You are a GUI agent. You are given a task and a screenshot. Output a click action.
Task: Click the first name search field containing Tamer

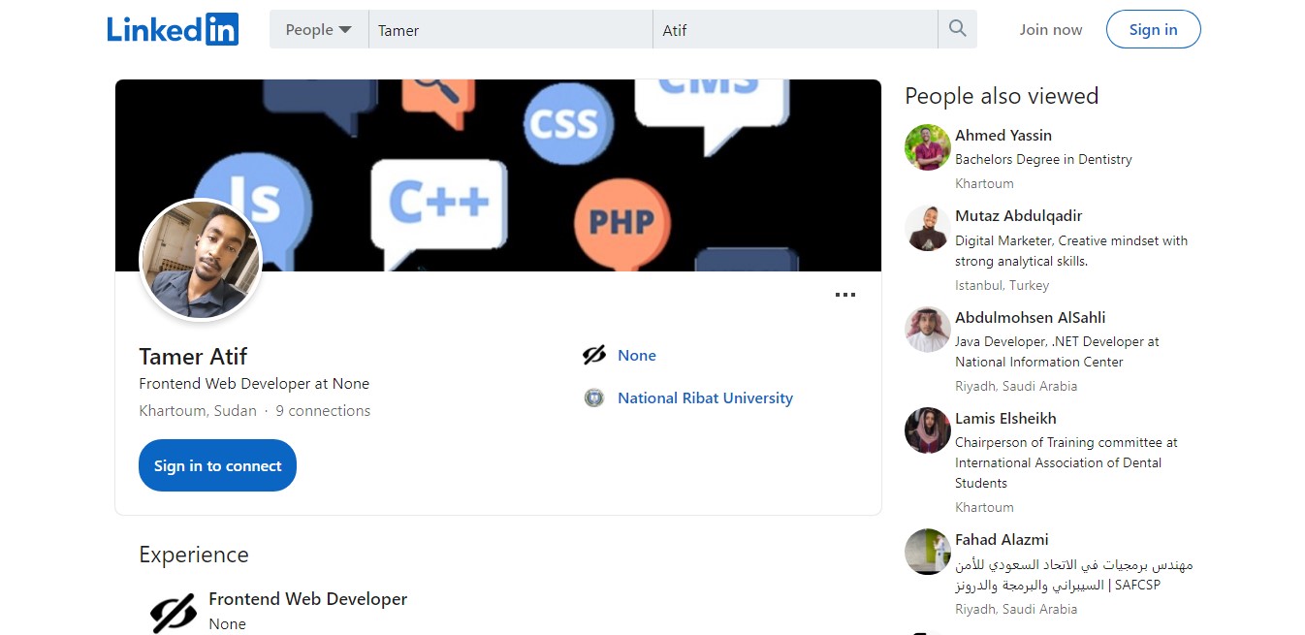click(510, 30)
